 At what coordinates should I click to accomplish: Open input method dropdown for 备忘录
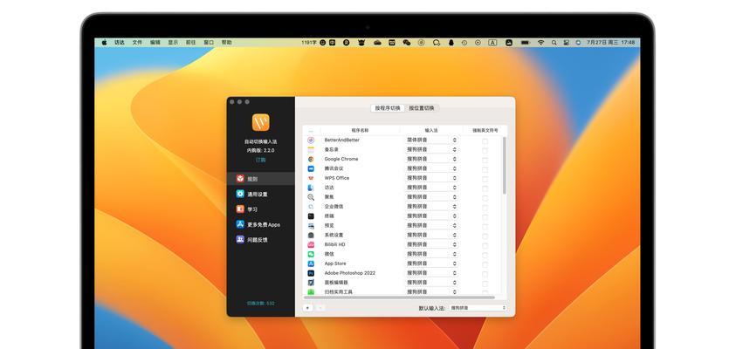coord(431,149)
